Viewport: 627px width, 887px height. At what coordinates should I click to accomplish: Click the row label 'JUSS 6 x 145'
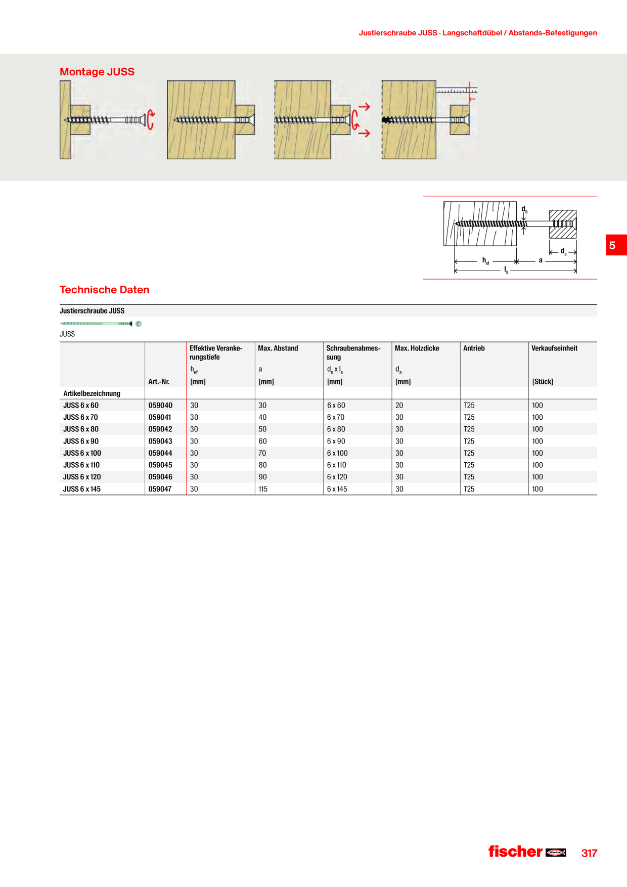click(82, 489)
